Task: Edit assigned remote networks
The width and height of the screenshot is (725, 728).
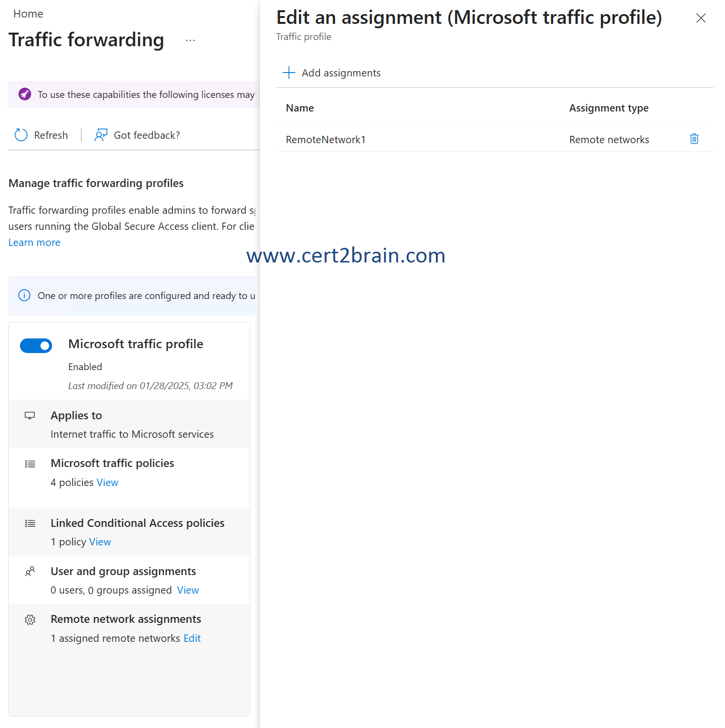Action: pos(192,638)
